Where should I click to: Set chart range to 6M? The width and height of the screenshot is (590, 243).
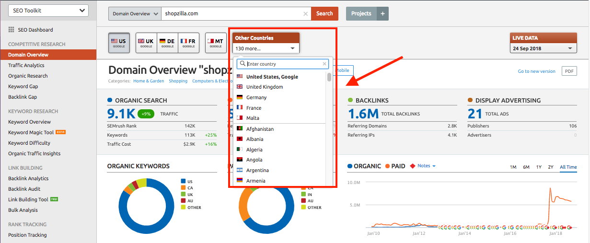point(526,167)
